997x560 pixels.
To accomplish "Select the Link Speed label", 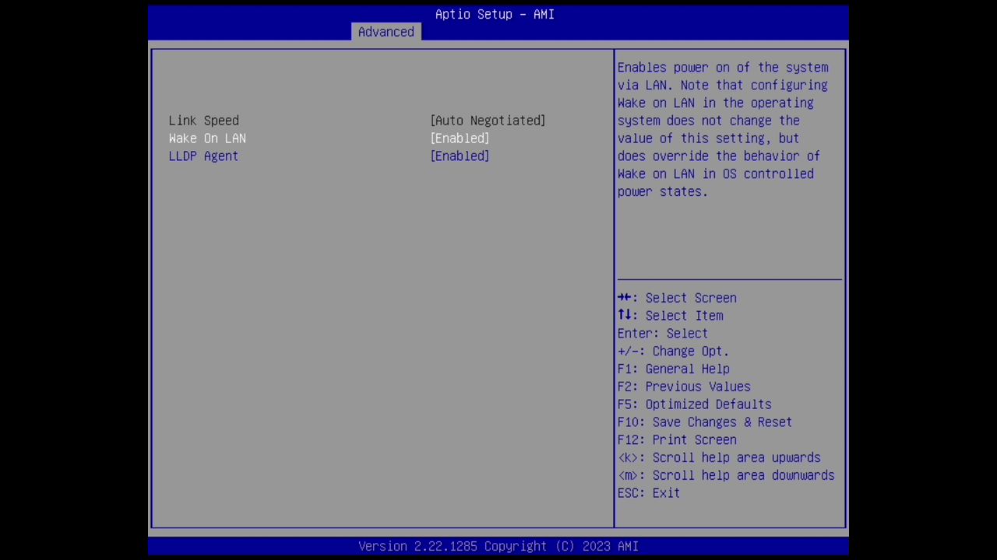I will pyautogui.click(x=204, y=121).
